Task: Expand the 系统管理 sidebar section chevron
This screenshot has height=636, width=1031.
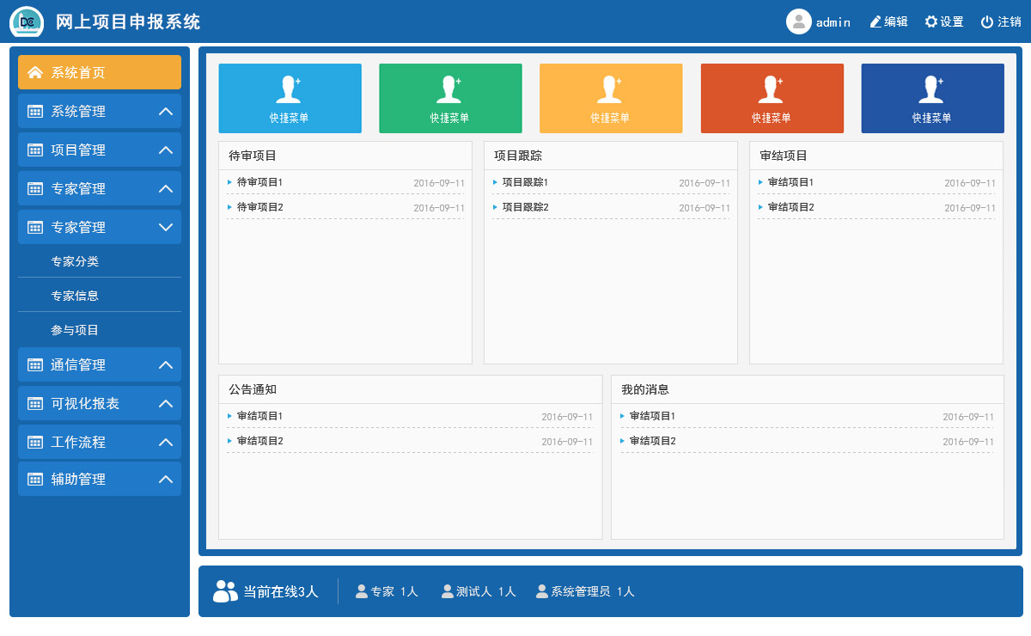Action: point(166,112)
